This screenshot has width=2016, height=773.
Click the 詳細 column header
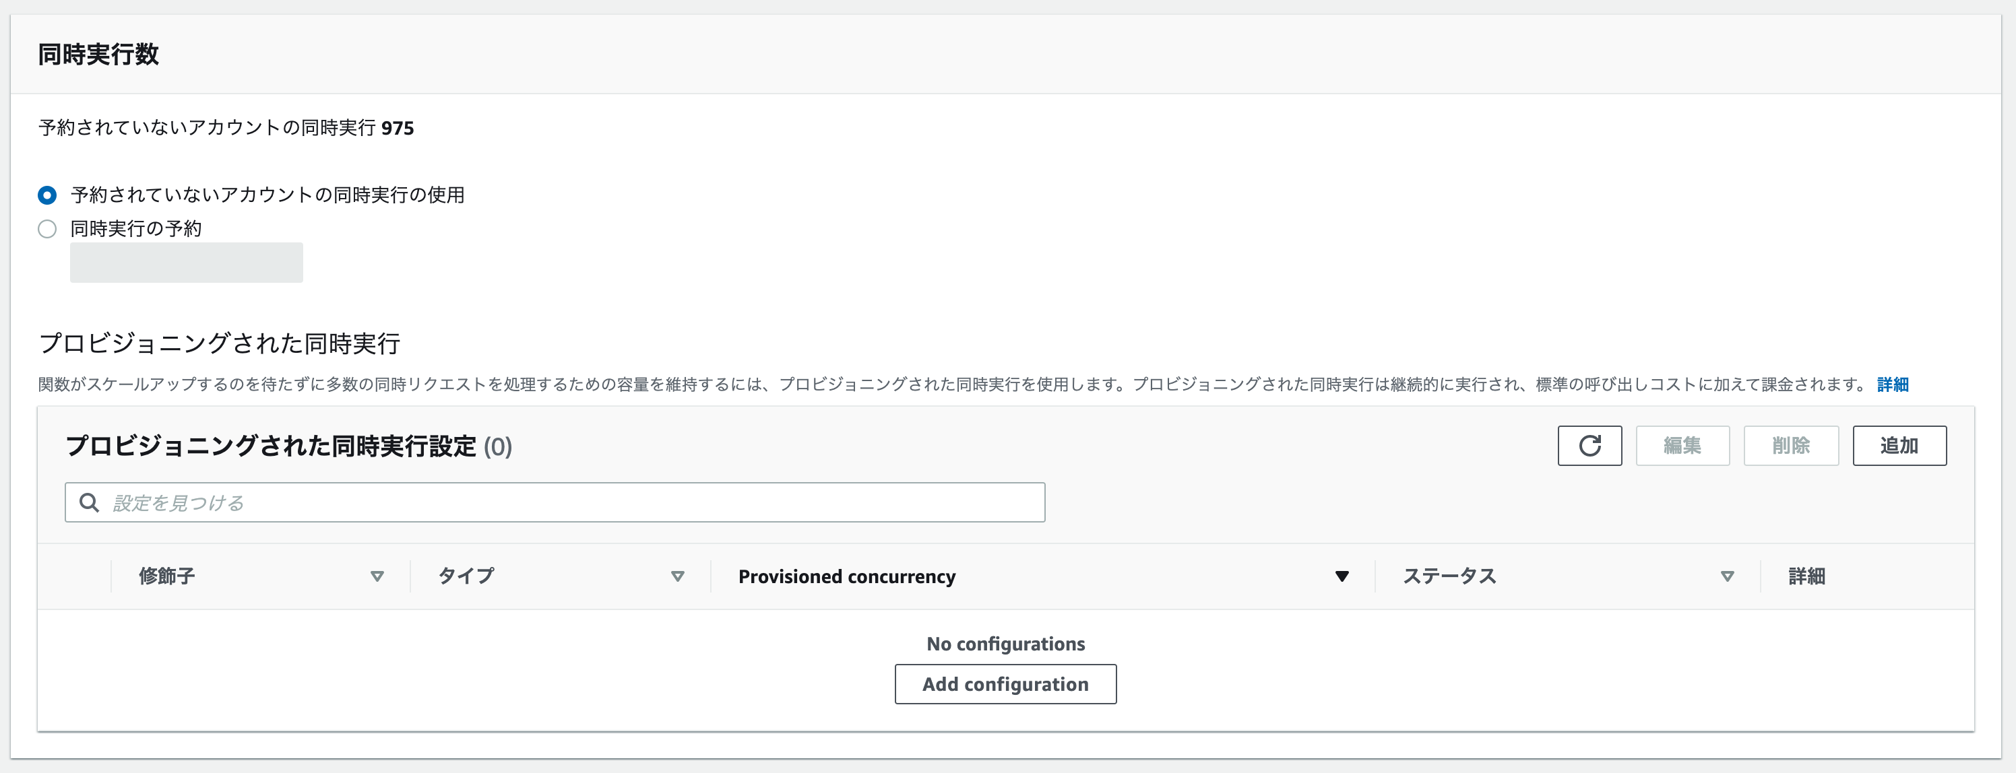[1806, 576]
